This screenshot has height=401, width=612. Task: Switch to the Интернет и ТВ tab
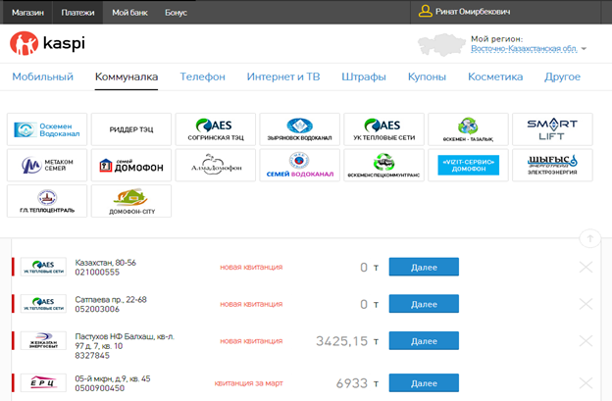(283, 76)
